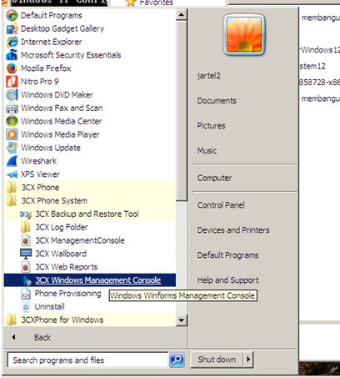Screen dimensions: 340x378
Task: Click the Nitro Pro 9 icon
Action: (x=12, y=82)
